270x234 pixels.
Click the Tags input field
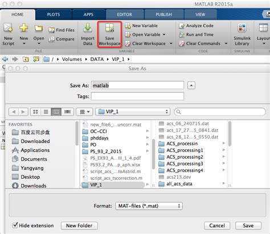pyautogui.click(x=137, y=96)
